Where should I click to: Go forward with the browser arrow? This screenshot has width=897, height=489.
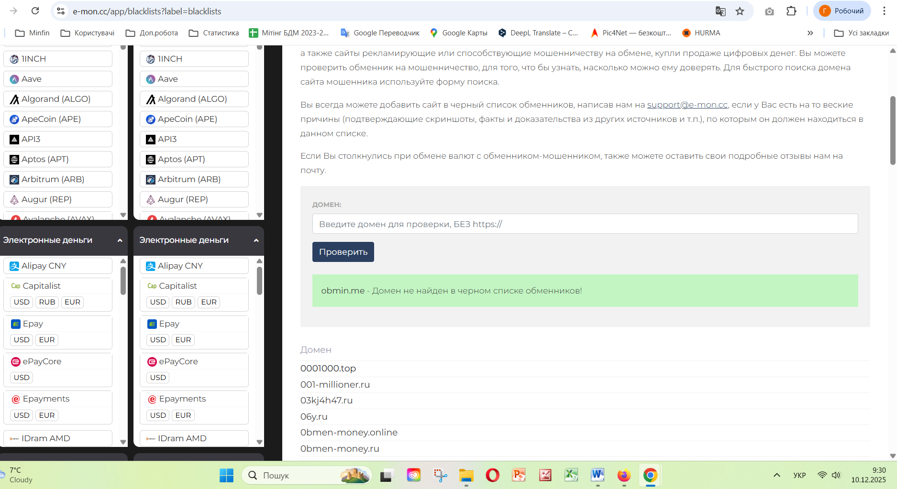pyautogui.click(x=13, y=11)
